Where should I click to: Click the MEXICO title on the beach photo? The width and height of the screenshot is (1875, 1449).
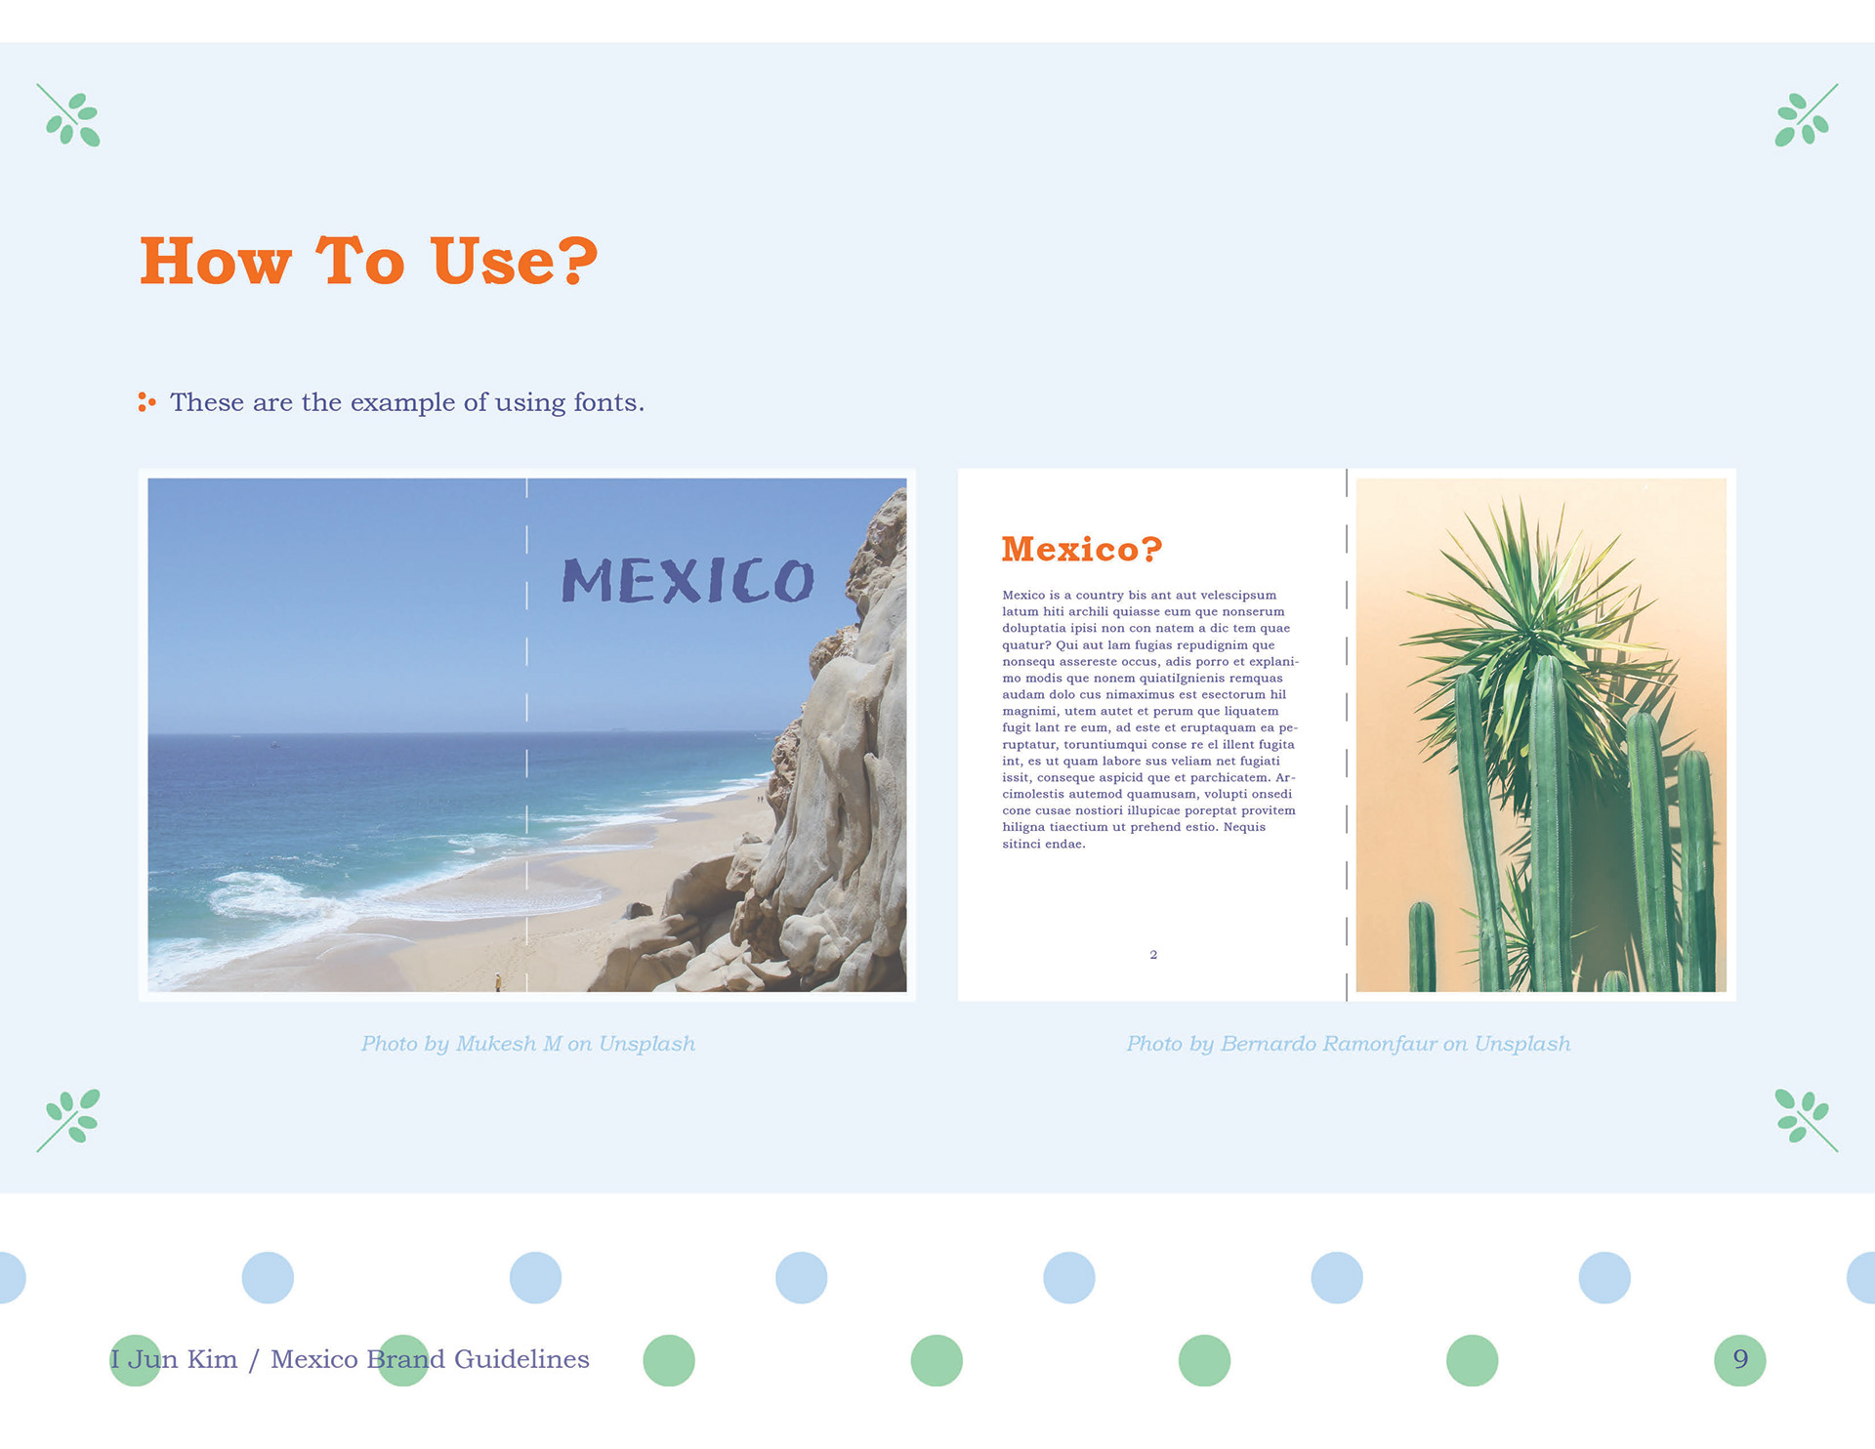click(x=687, y=580)
